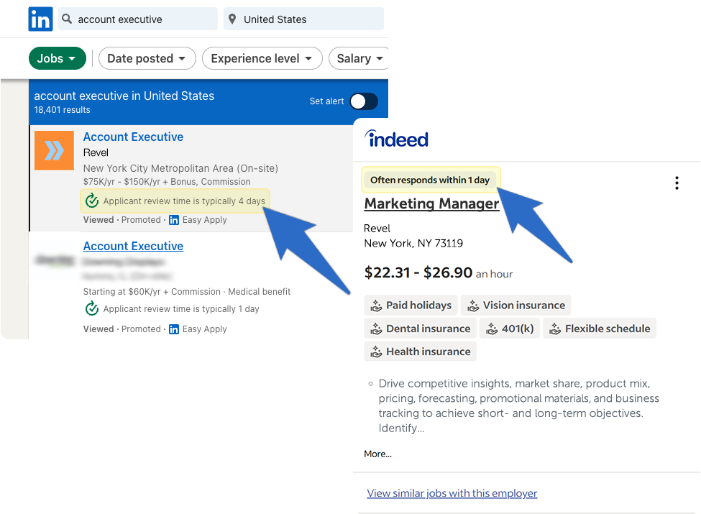Click the Health insurance benefit label
The width and height of the screenshot is (701, 514).
tap(429, 352)
